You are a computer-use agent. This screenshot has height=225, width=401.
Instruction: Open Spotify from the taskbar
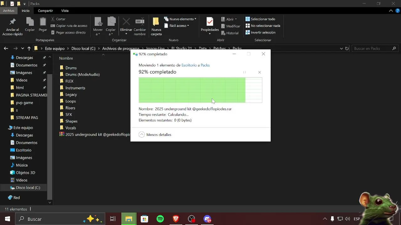(160, 219)
